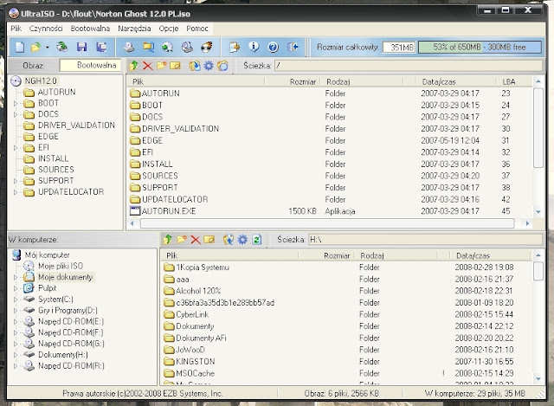The image size is (554, 406).
Task: Click the Extract files icon in image toolbar
Action: click(x=195, y=66)
